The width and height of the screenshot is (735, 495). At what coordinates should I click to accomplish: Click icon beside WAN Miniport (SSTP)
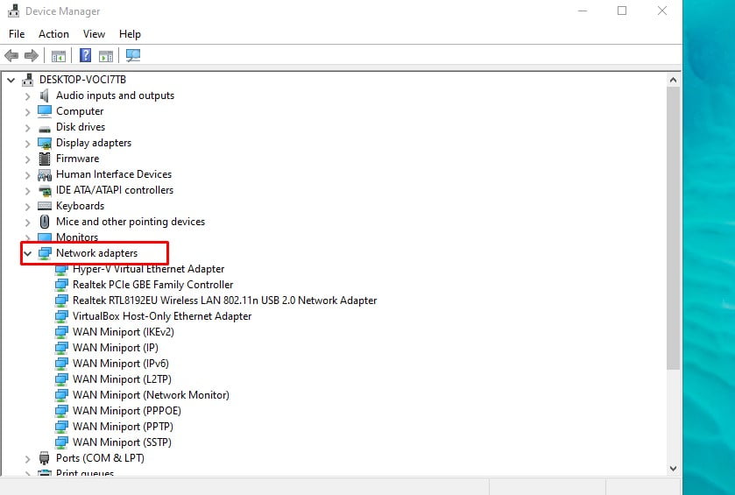point(61,442)
